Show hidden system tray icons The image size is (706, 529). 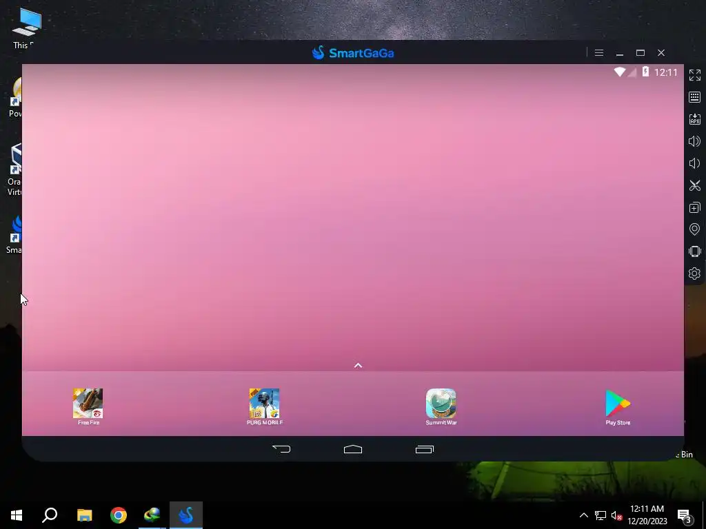(583, 515)
